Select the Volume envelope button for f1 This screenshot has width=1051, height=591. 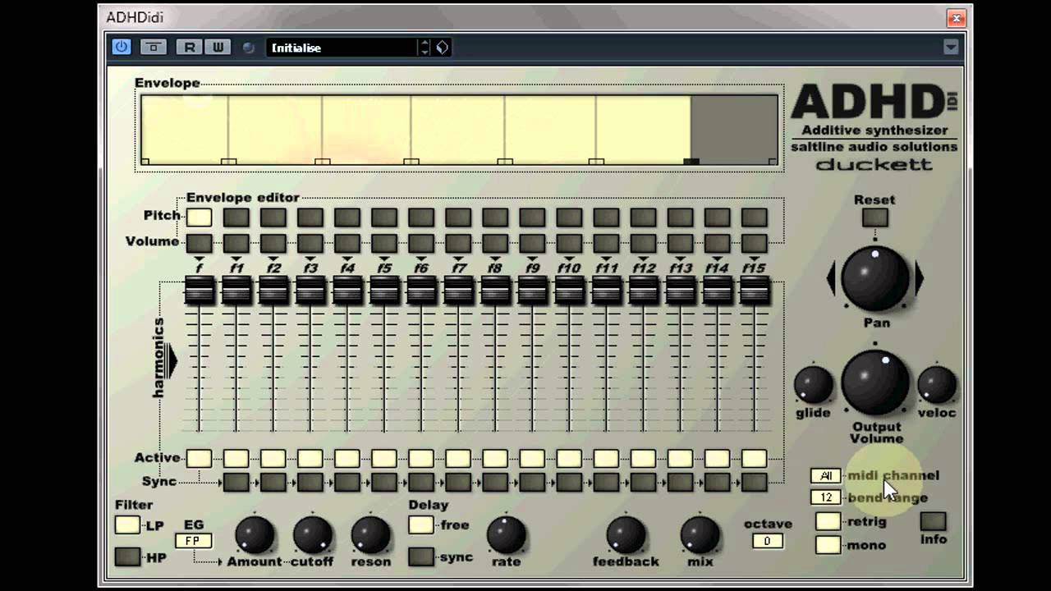[236, 243]
